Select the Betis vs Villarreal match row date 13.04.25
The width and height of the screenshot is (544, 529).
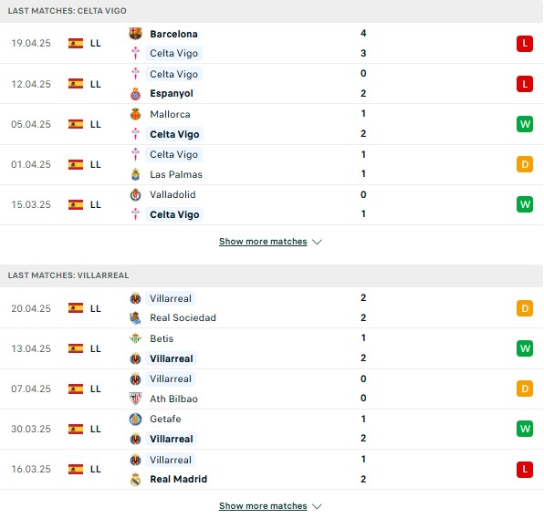pos(31,348)
